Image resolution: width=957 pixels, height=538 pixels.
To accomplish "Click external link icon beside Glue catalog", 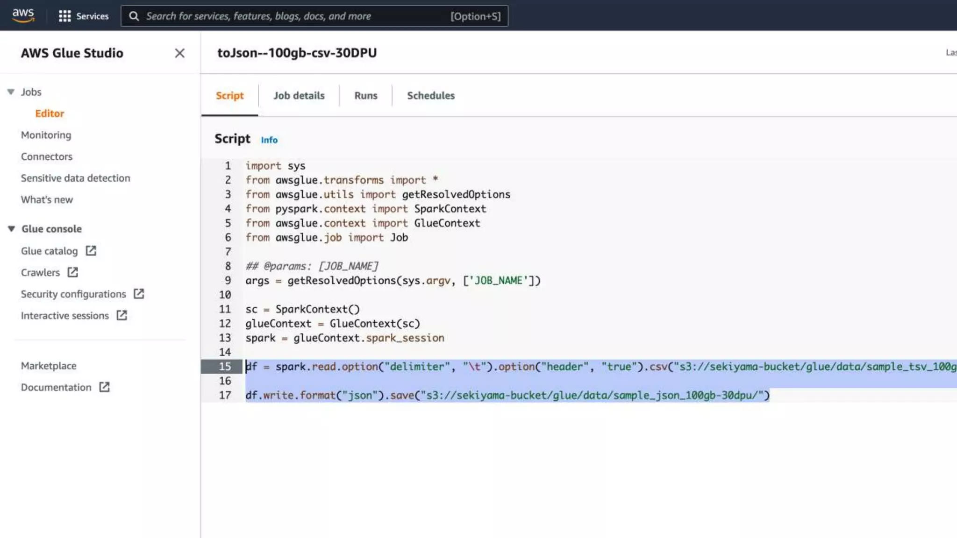I will coord(91,251).
